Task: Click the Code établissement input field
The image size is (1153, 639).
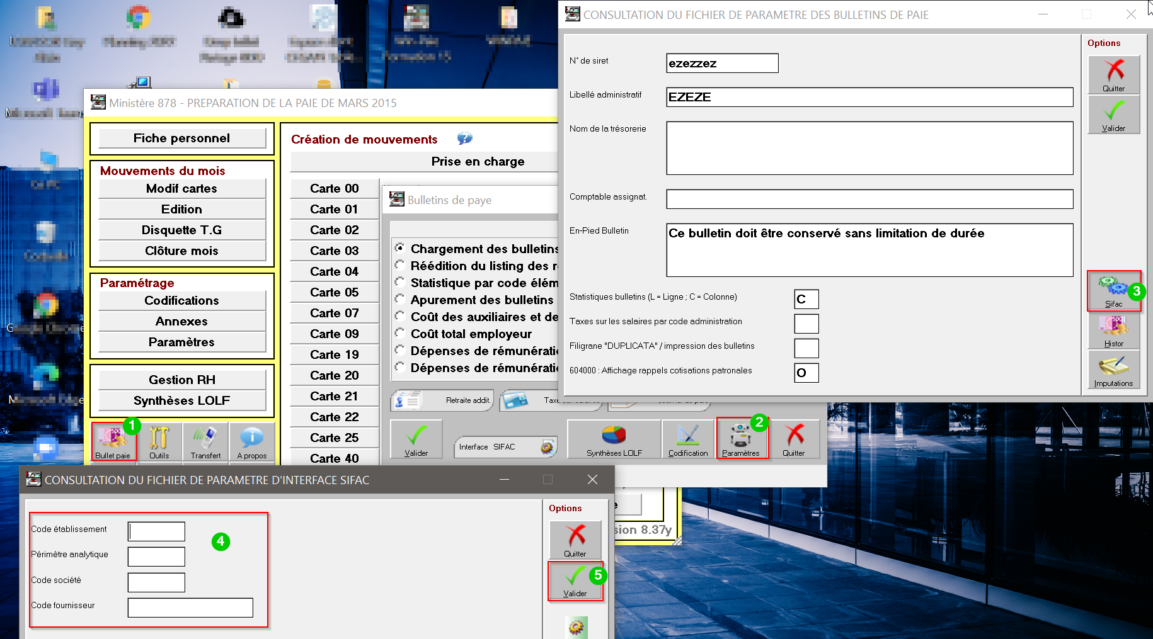Action: click(156, 531)
